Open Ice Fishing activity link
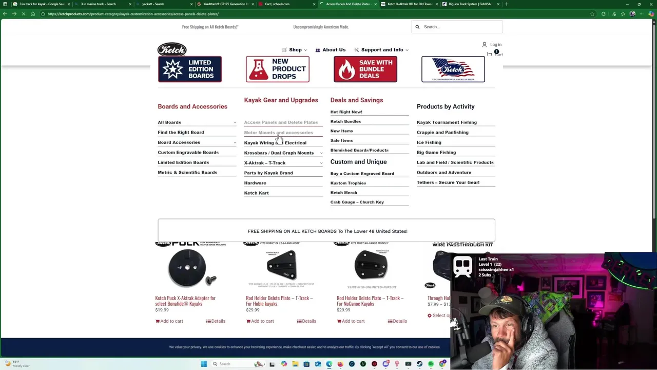This screenshot has height=370, width=657. pos(429,142)
